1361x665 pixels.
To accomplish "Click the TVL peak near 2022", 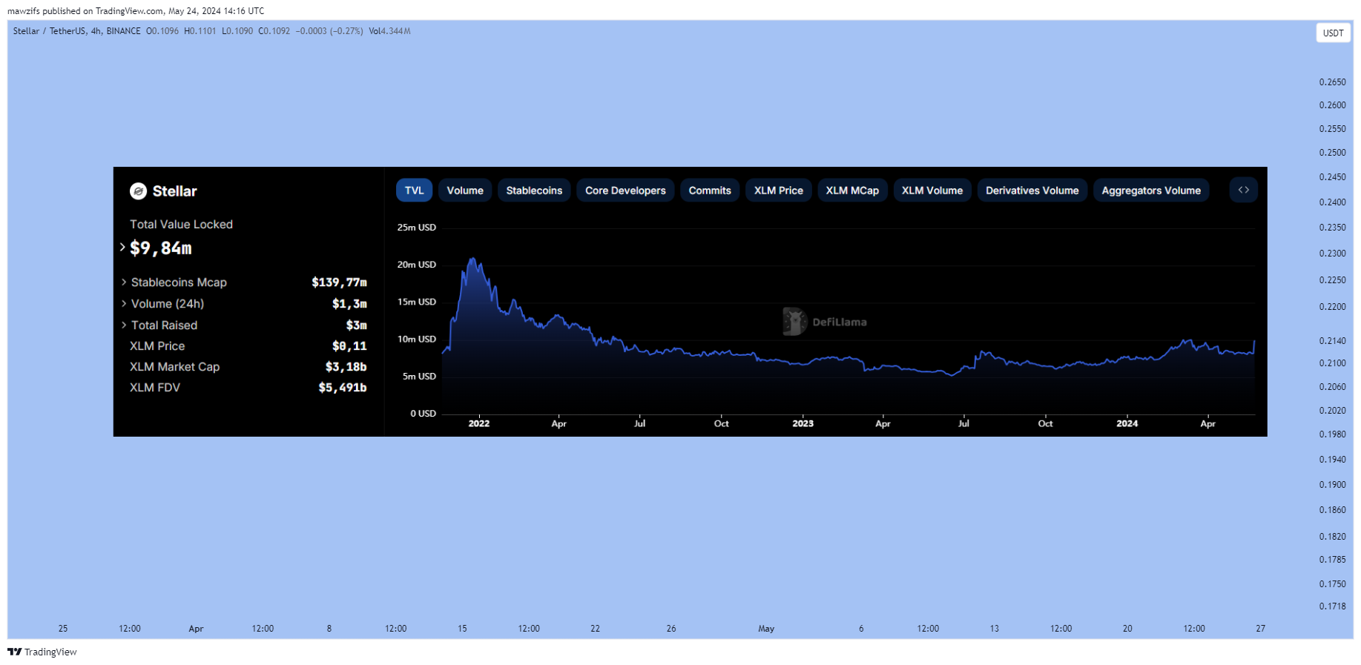I will coord(473,259).
